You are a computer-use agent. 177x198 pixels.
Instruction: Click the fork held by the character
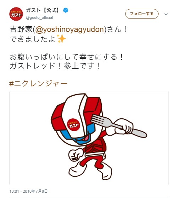click(118, 126)
